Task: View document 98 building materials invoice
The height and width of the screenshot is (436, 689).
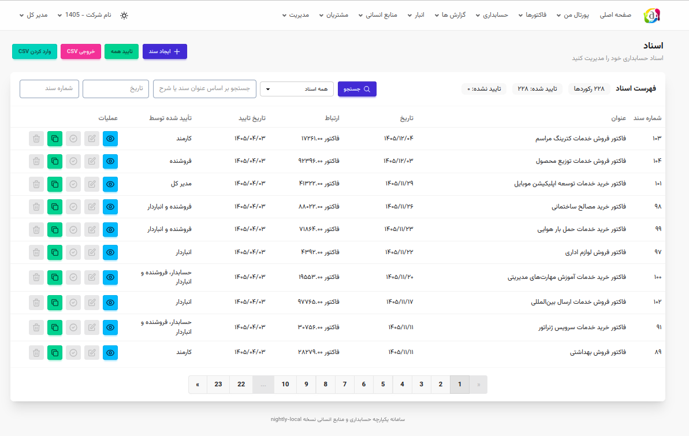Action: coord(110,207)
